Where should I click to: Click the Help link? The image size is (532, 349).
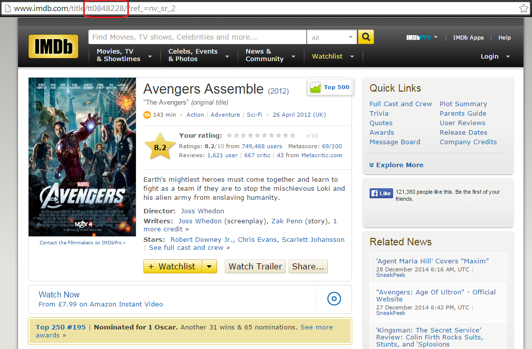pos(504,38)
